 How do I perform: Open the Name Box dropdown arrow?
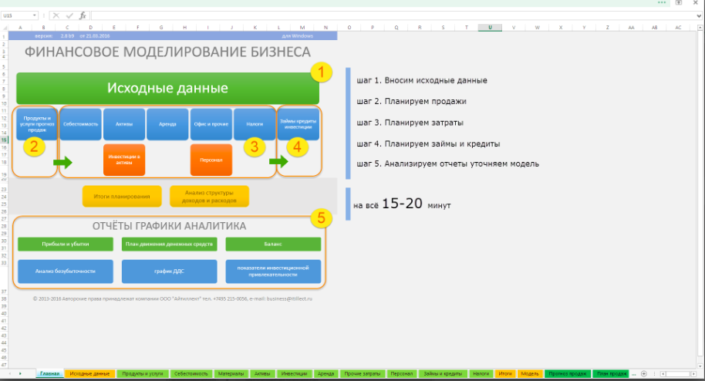(35, 15)
